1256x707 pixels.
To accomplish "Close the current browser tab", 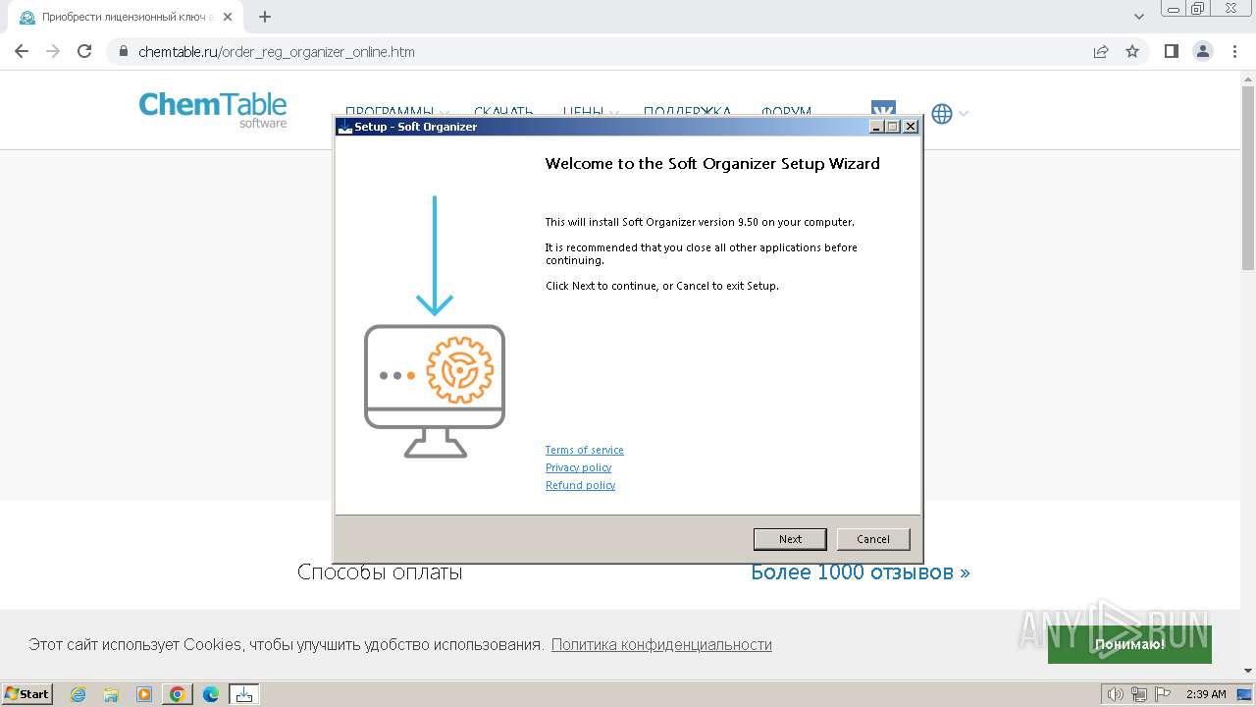I will point(228,17).
